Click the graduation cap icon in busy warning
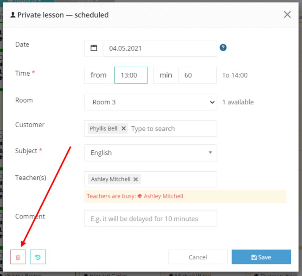 point(140,196)
